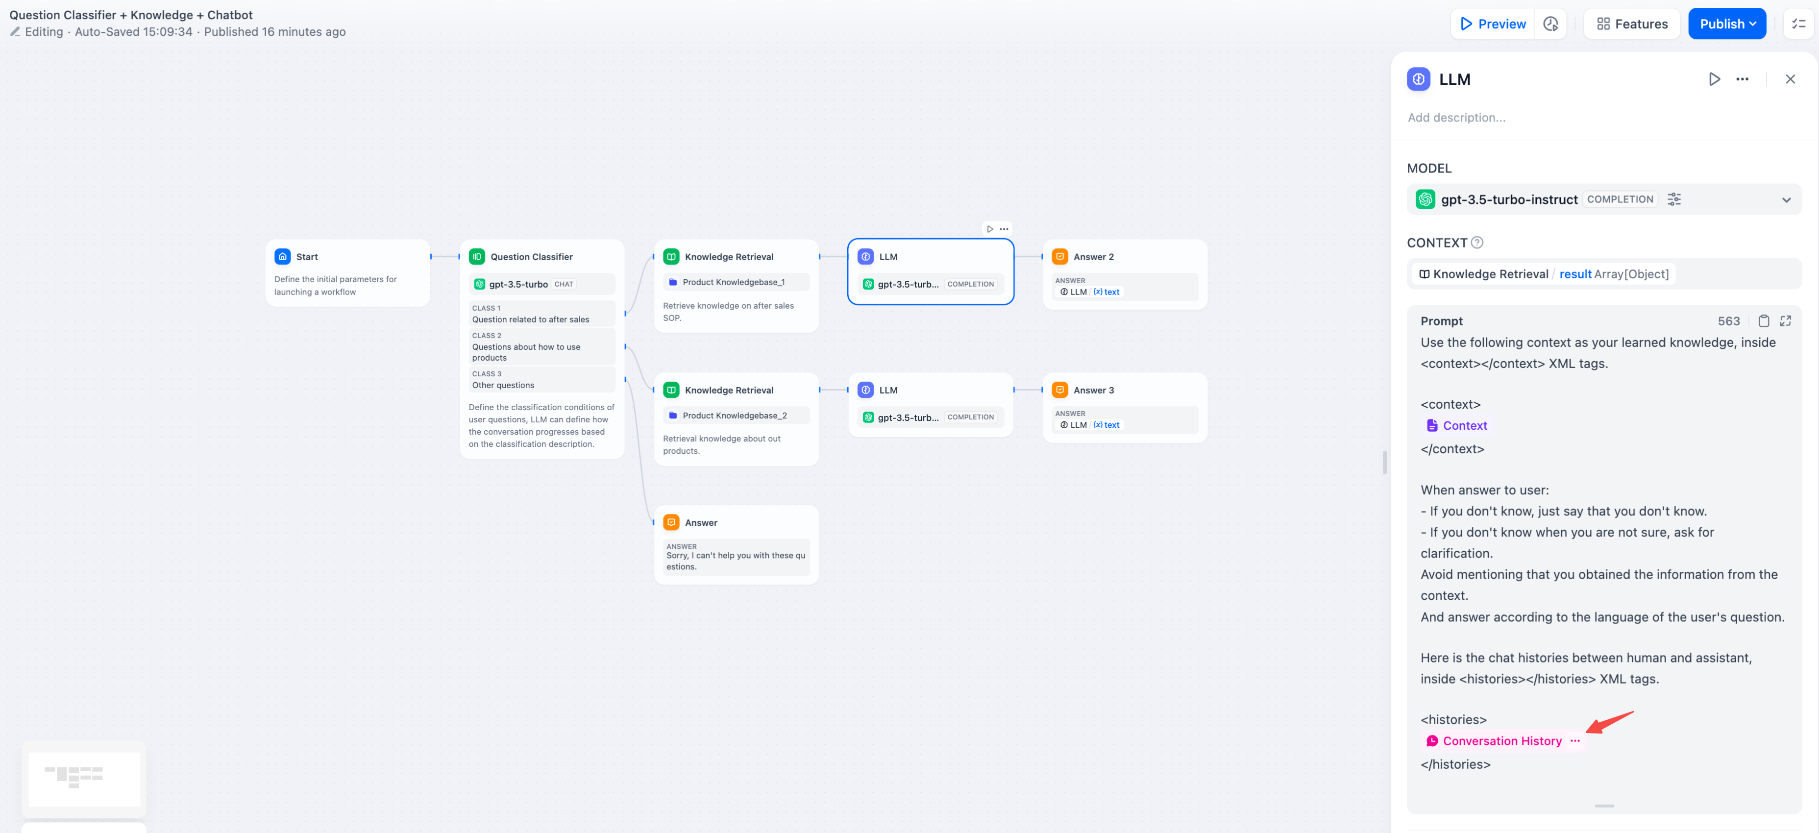Open model parameter settings sliders icon
The height and width of the screenshot is (833, 1819).
point(1673,200)
